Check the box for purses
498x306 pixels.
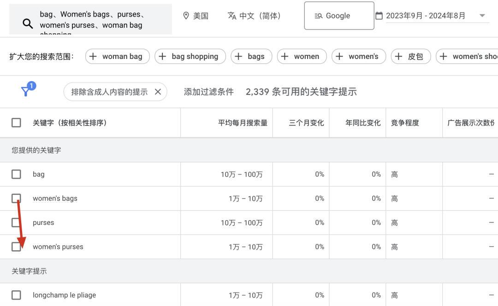coord(16,223)
